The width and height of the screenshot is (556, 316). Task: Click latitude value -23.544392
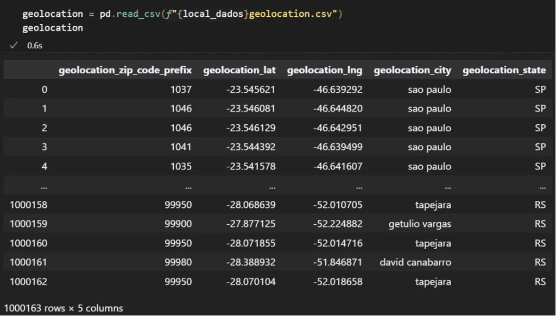[x=251, y=147]
